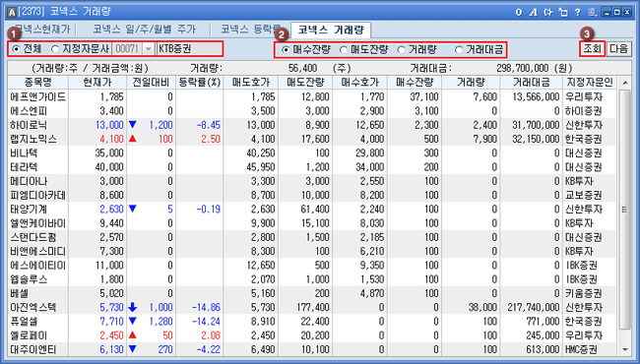Select the 코넥스 거래량 tab
640x364 pixels.
[x=331, y=30]
